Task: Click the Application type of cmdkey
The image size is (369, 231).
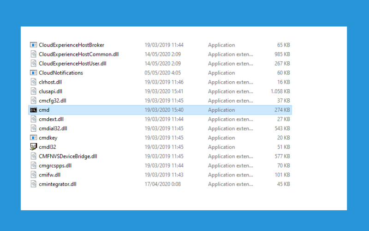Action: pyautogui.click(x=221, y=138)
